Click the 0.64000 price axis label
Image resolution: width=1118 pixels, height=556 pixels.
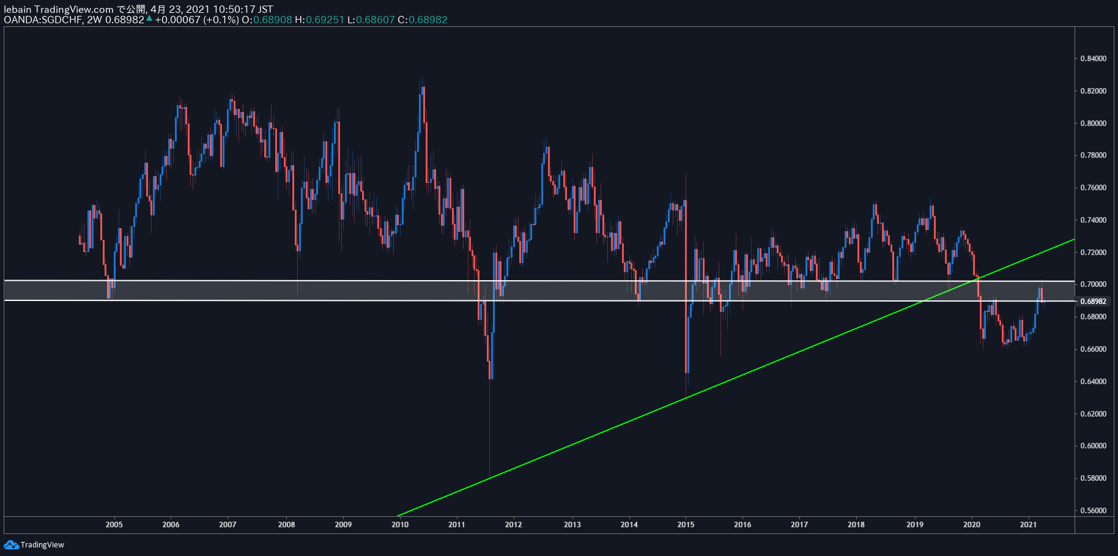click(x=1094, y=382)
